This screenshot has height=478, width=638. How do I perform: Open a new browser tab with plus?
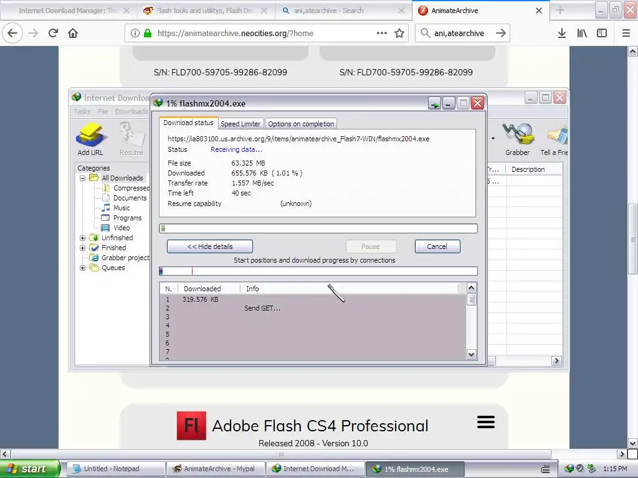(560, 10)
